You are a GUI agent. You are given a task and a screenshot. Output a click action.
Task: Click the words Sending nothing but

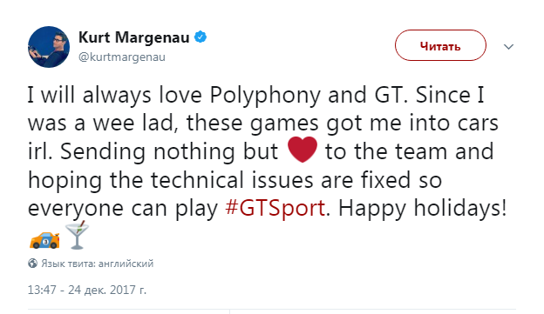pyautogui.click(x=169, y=151)
